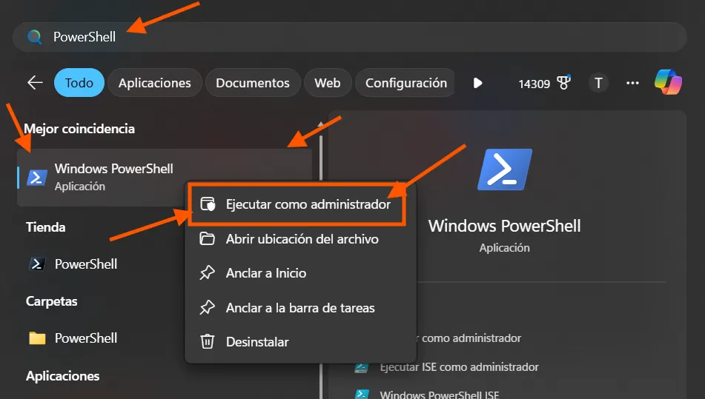Choose Desinstalar from context menu
This screenshot has height=399, width=705.
[x=300, y=342]
